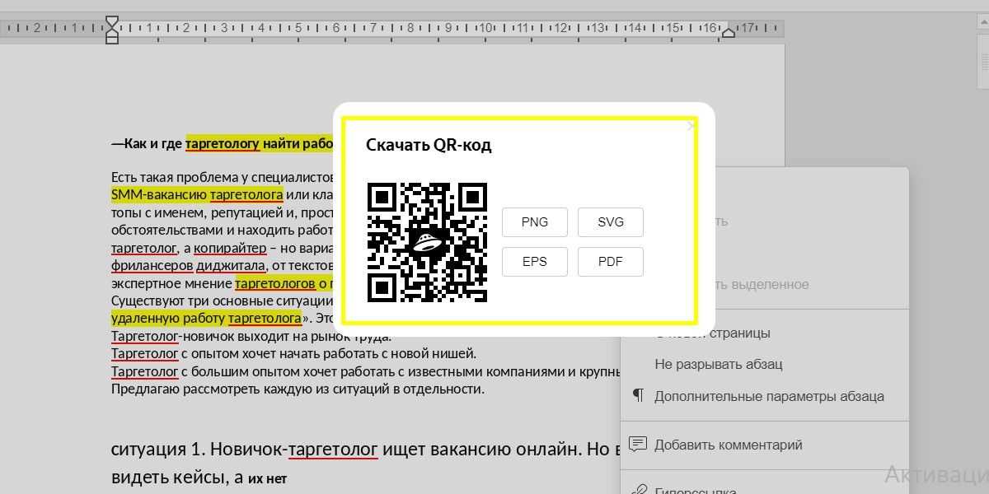
Task: Click the pilcrow paragraph settings icon
Action: pos(638,396)
